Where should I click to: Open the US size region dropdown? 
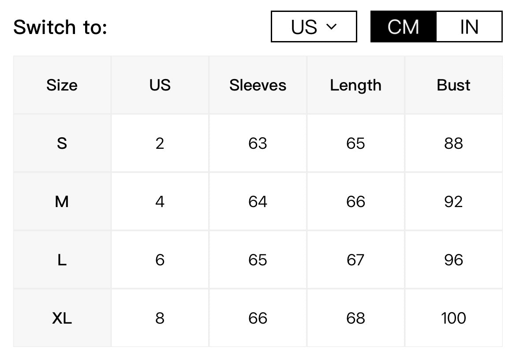tap(314, 26)
